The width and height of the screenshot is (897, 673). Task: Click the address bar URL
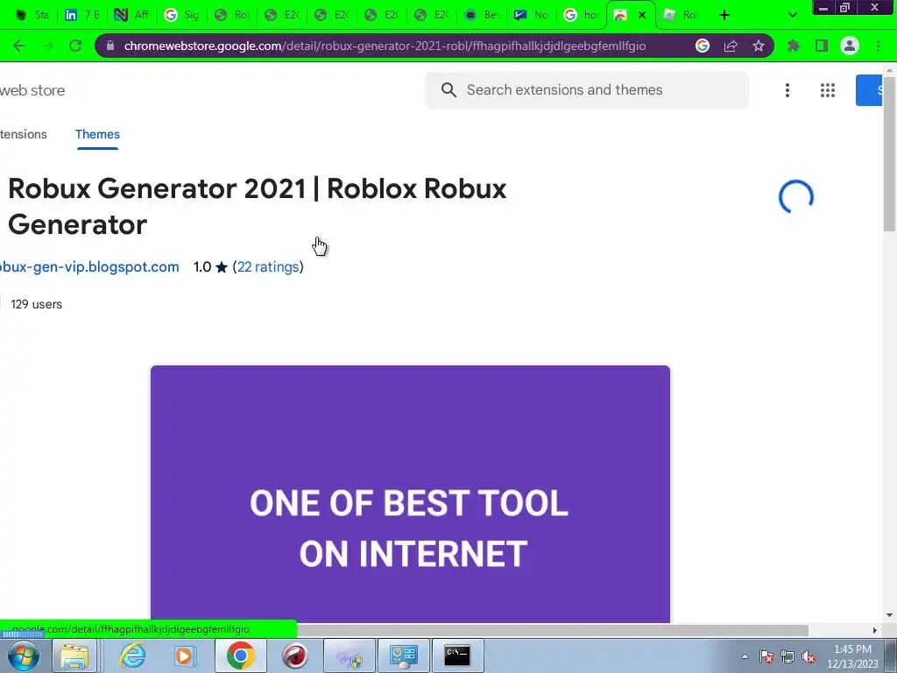385,46
